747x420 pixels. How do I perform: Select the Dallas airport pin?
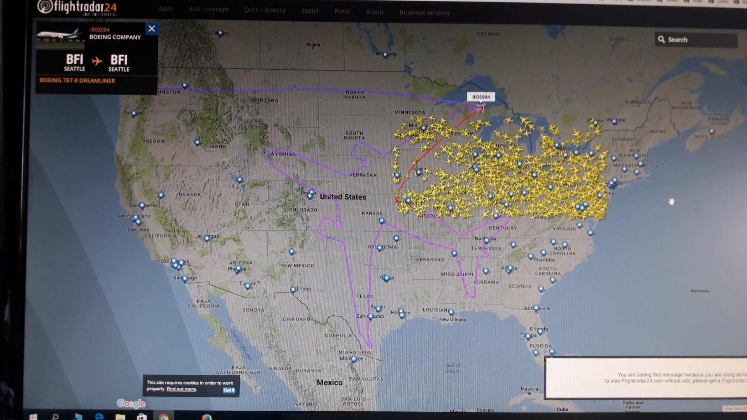(x=386, y=278)
